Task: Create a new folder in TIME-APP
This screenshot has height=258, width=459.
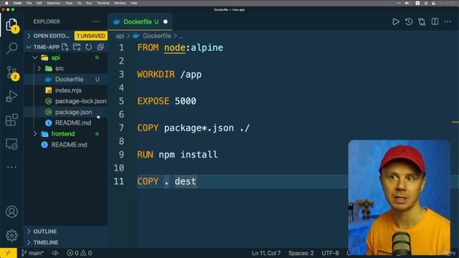Action: [x=77, y=47]
